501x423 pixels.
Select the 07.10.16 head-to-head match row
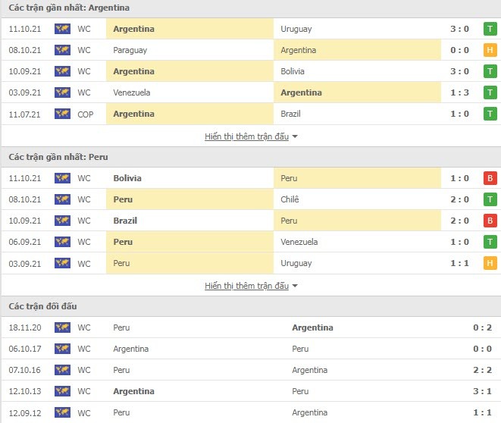coord(250,370)
